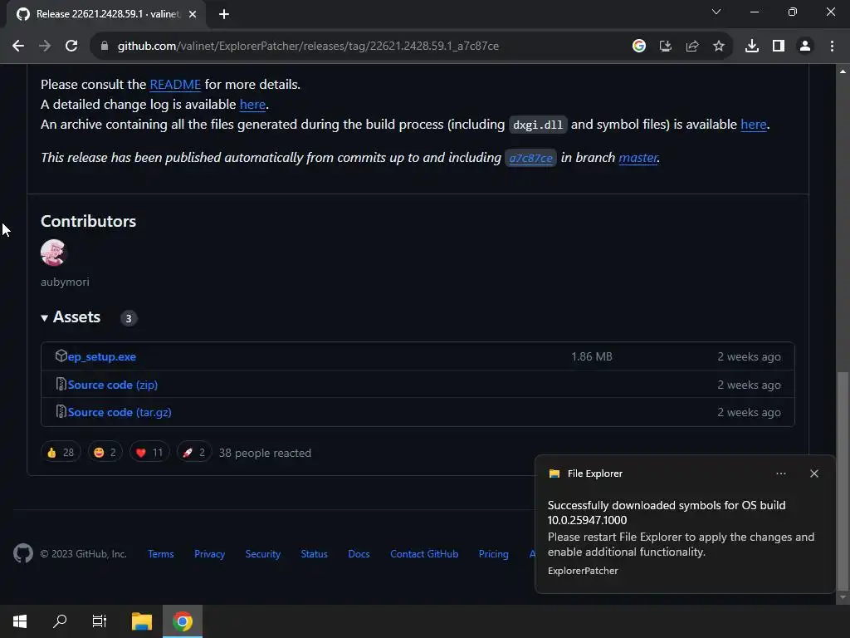This screenshot has width=850, height=638.
Task: Click Chrome icon on taskbar
Action: point(183,621)
